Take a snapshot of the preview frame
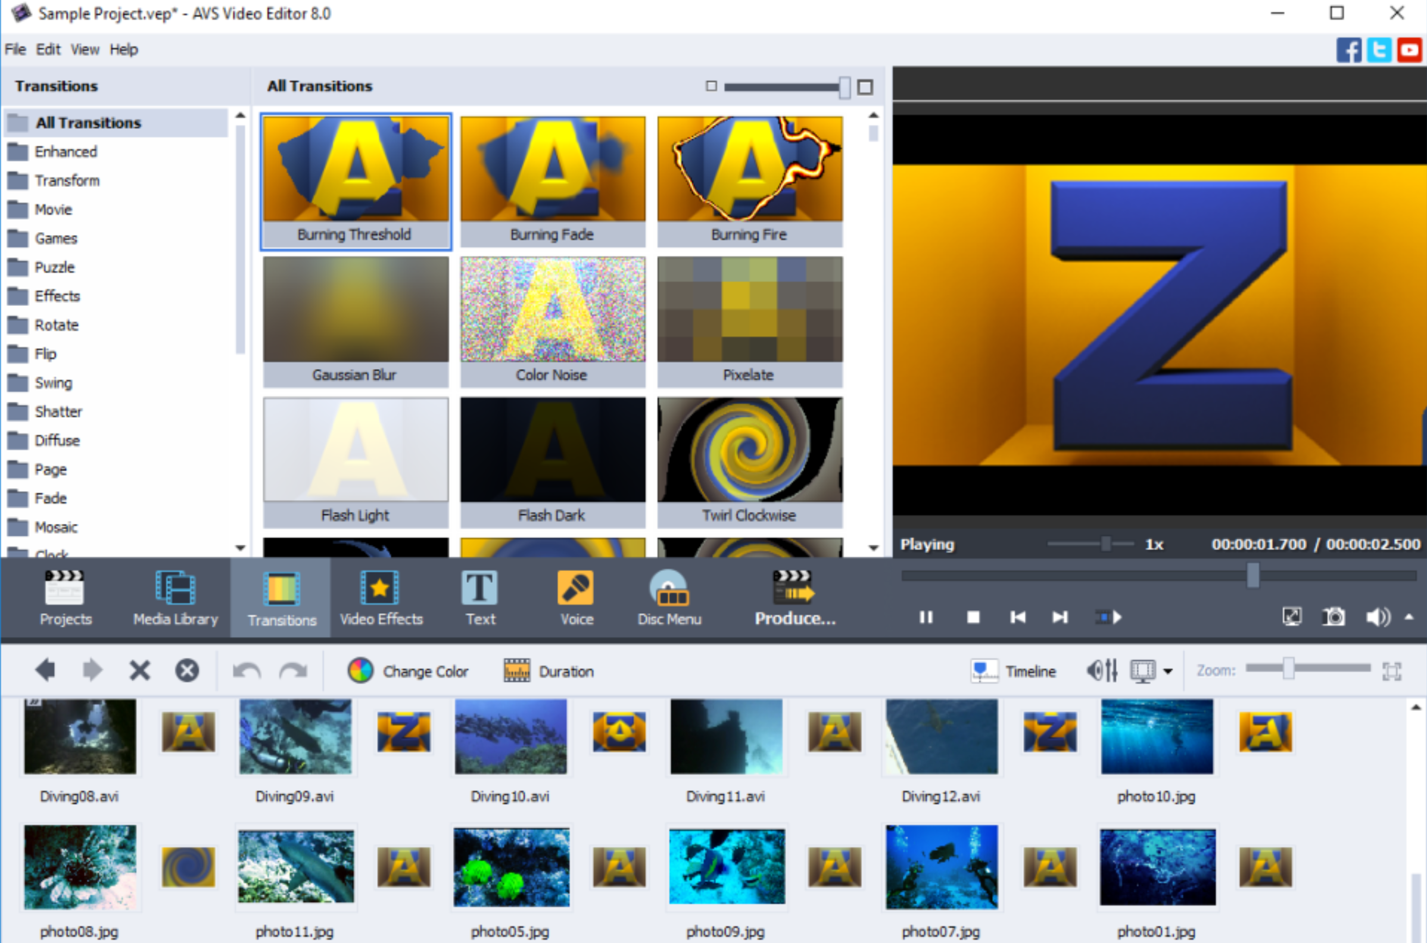Image resolution: width=1427 pixels, height=943 pixels. point(1333,616)
